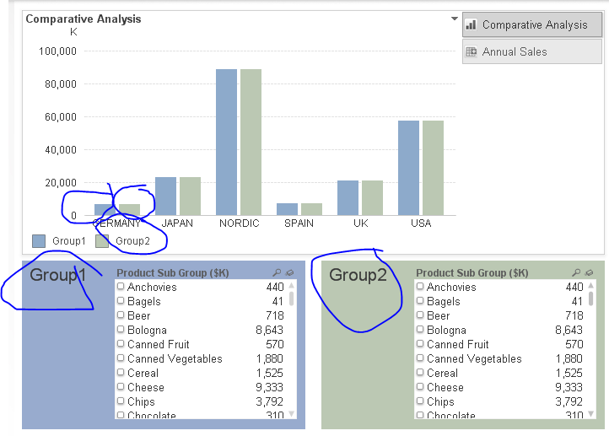Select the Comparative Analysis chart button
Image resolution: width=609 pixels, height=436 pixels.
532,24
